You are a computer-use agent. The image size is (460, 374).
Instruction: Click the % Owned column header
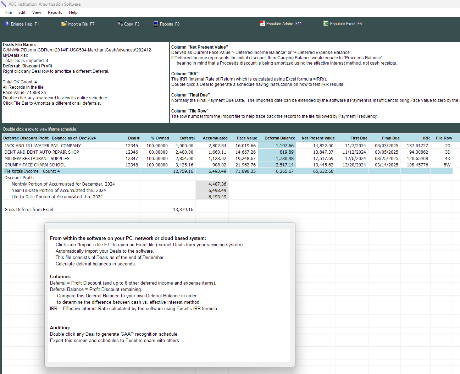pos(160,138)
